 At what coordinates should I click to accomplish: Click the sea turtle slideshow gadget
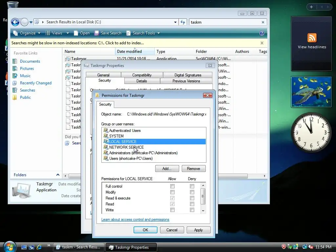[311, 92]
